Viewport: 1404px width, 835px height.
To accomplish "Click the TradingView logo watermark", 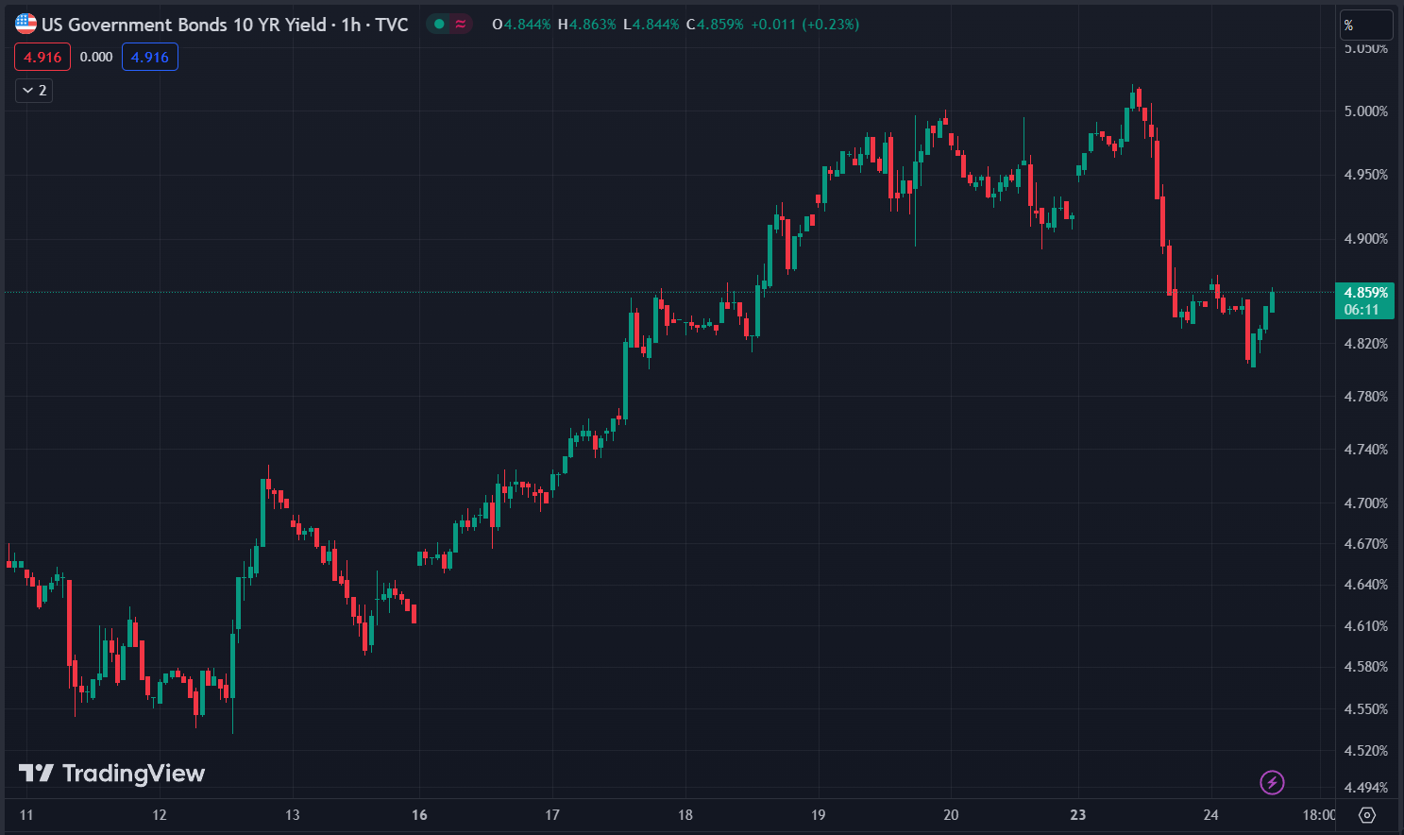I will click(112, 774).
